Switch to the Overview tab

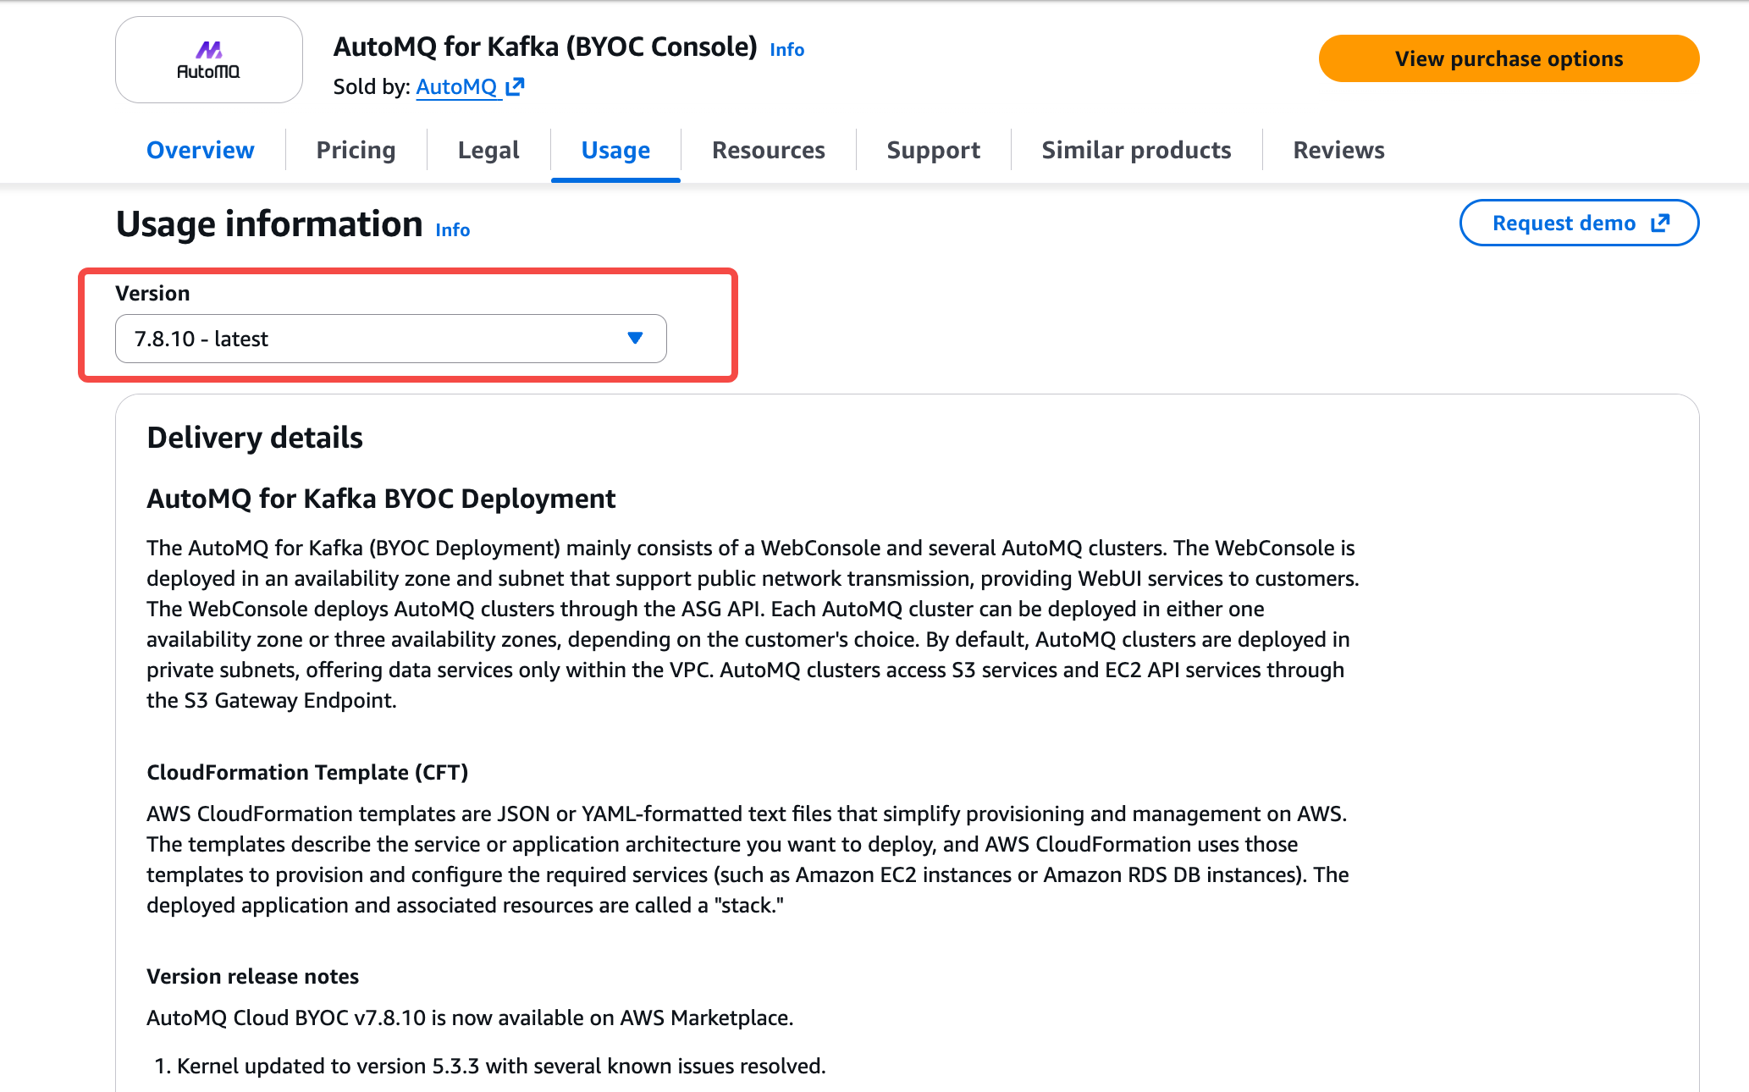[x=200, y=150]
